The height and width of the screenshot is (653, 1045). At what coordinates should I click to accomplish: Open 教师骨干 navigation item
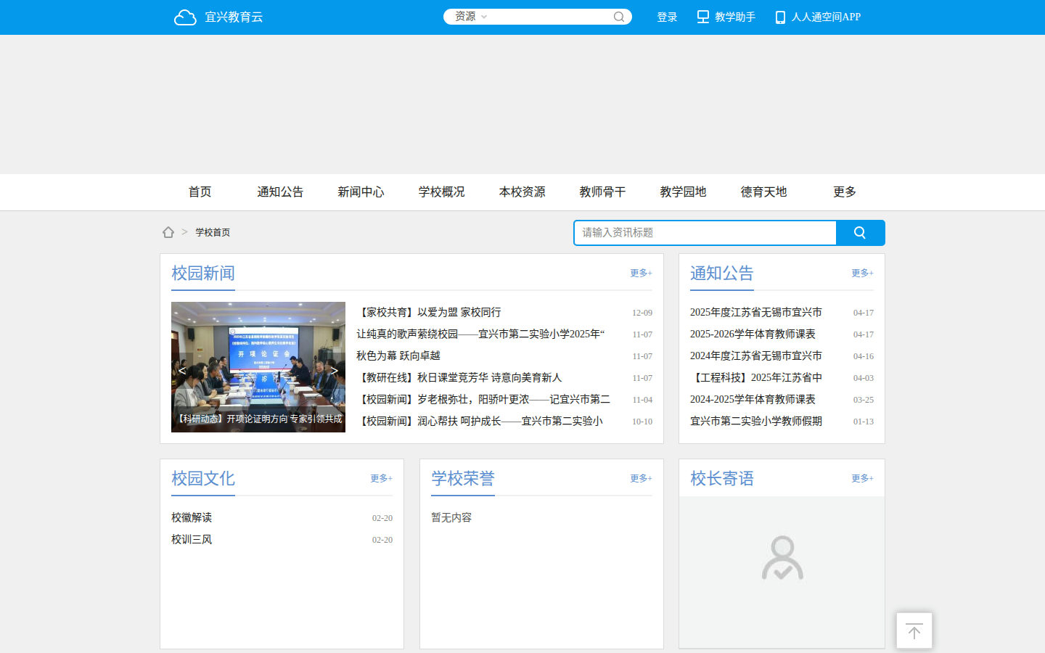[602, 192]
